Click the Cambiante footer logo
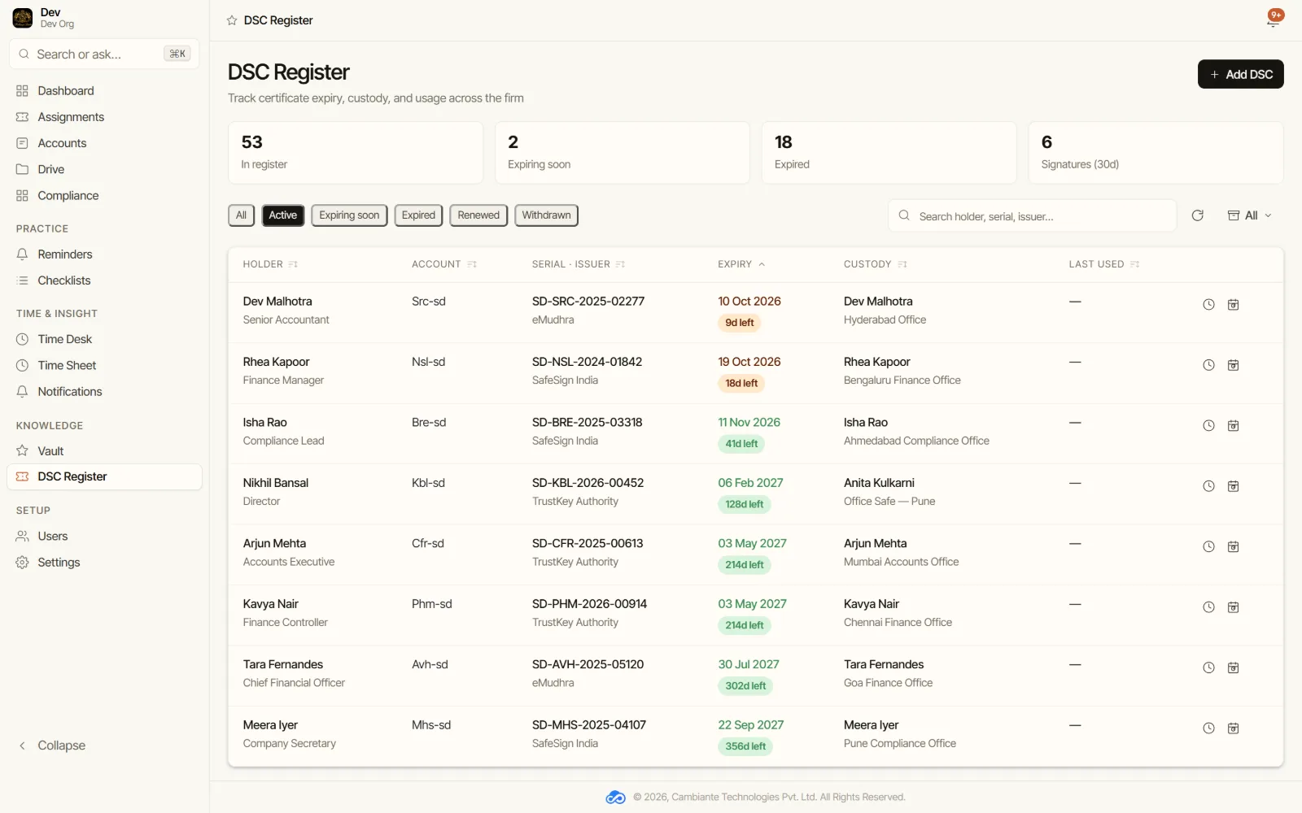This screenshot has width=1302, height=813. pos(615,798)
